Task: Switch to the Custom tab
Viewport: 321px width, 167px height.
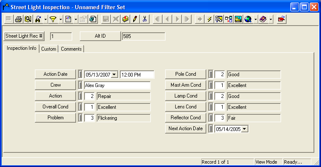Action: tap(49, 49)
